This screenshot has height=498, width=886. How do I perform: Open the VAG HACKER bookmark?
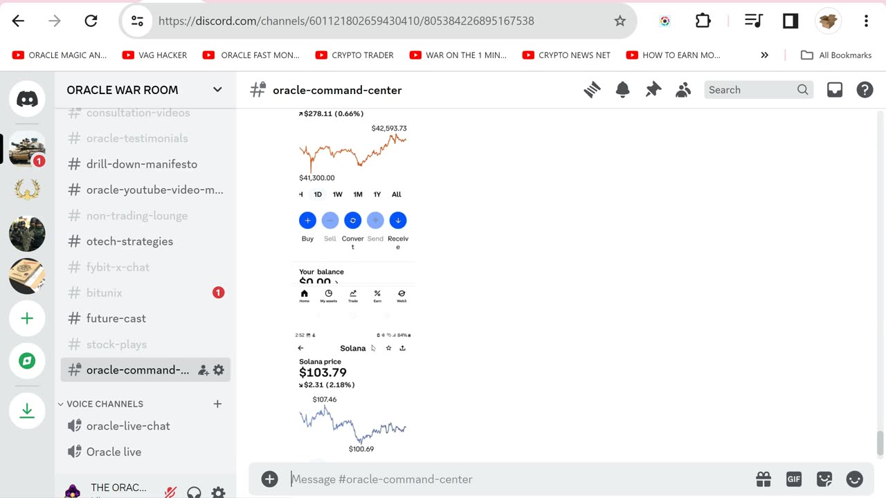tap(154, 55)
